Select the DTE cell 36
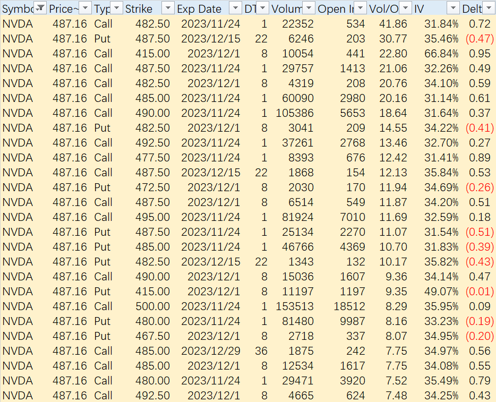The image size is (496, 402). point(261,351)
